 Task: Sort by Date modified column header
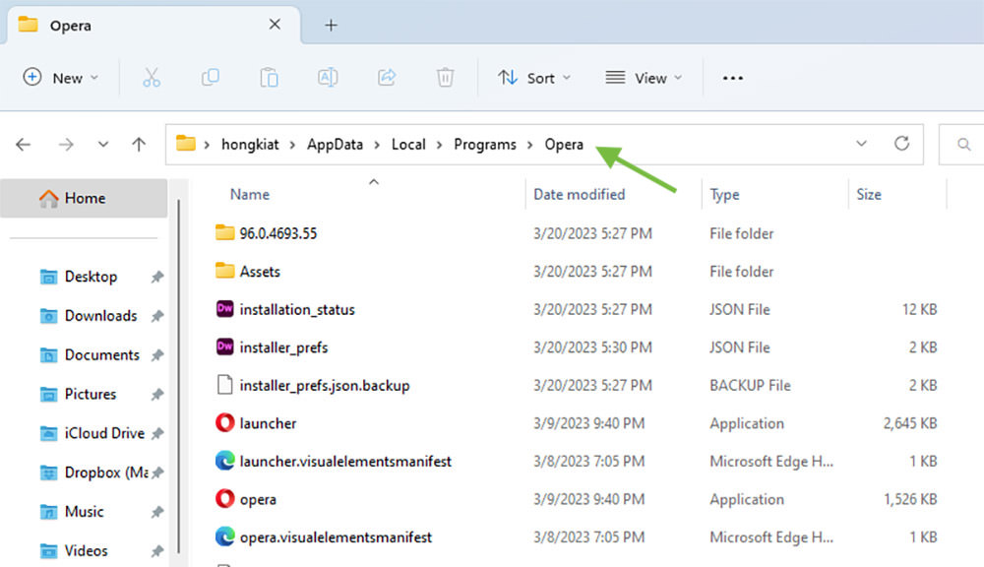(580, 195)
